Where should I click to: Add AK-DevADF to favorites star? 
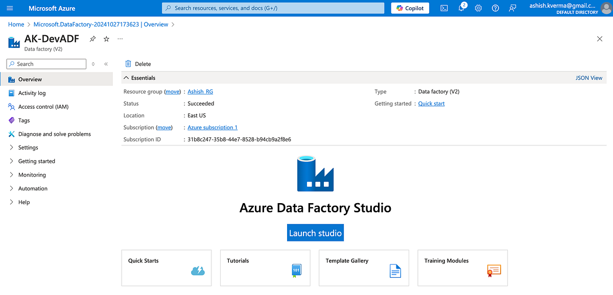106,38
